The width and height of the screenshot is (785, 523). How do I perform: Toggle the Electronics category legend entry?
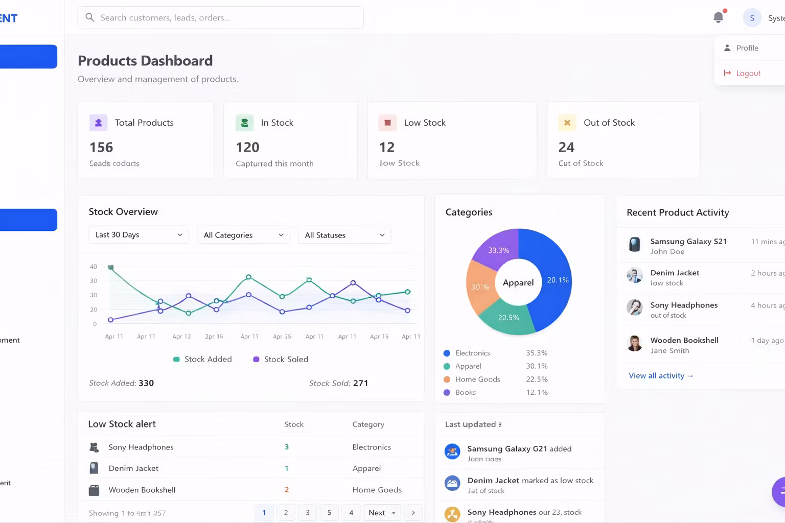472,353
